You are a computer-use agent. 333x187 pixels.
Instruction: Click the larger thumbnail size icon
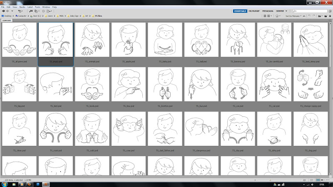coord(305,180)
